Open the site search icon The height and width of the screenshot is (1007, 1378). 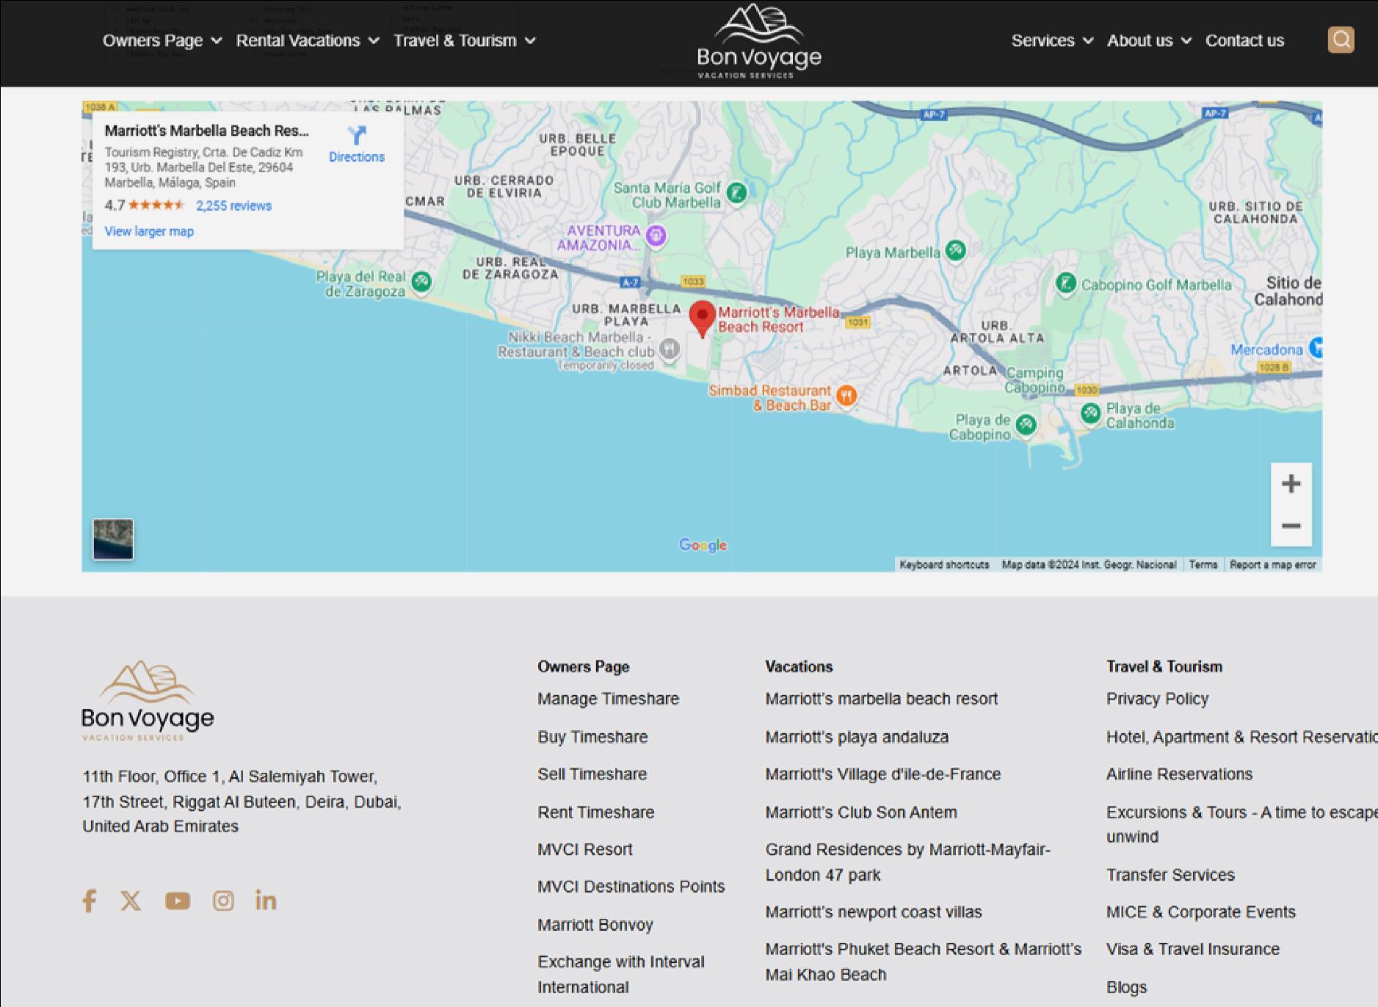click(x=1341, y=40)
